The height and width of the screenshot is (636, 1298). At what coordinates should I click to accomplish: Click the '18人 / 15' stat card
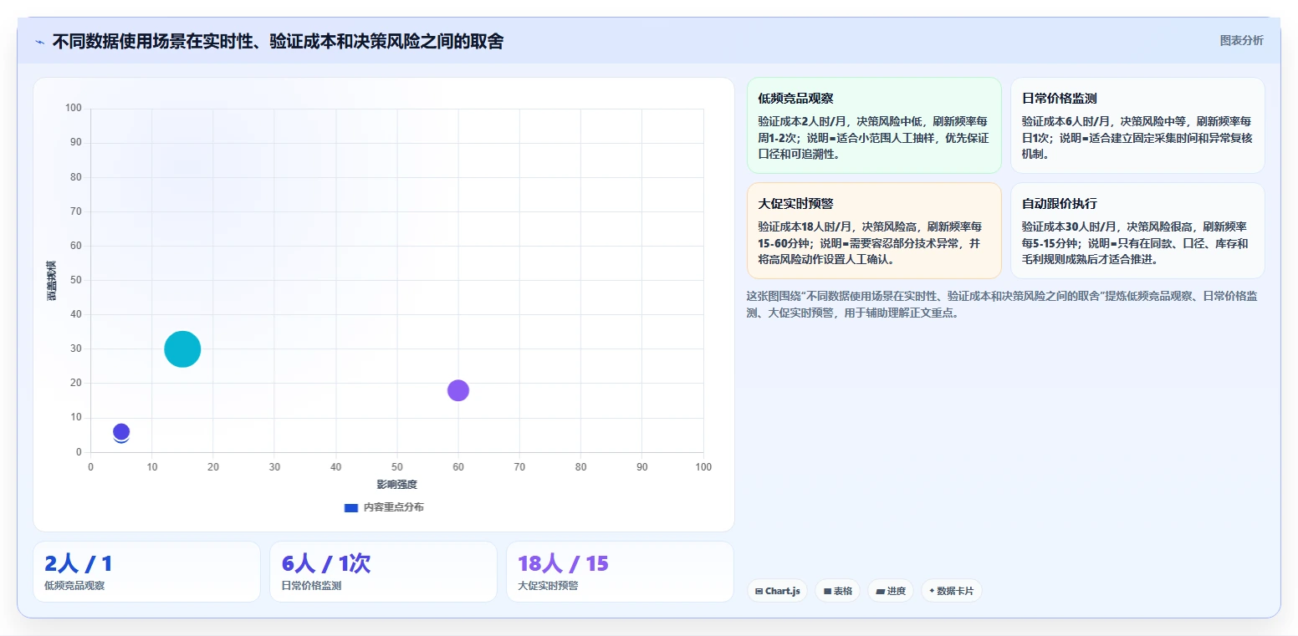point(620,572)
